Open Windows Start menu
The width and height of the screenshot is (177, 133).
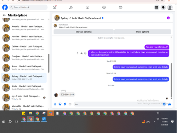coord(3,122)
